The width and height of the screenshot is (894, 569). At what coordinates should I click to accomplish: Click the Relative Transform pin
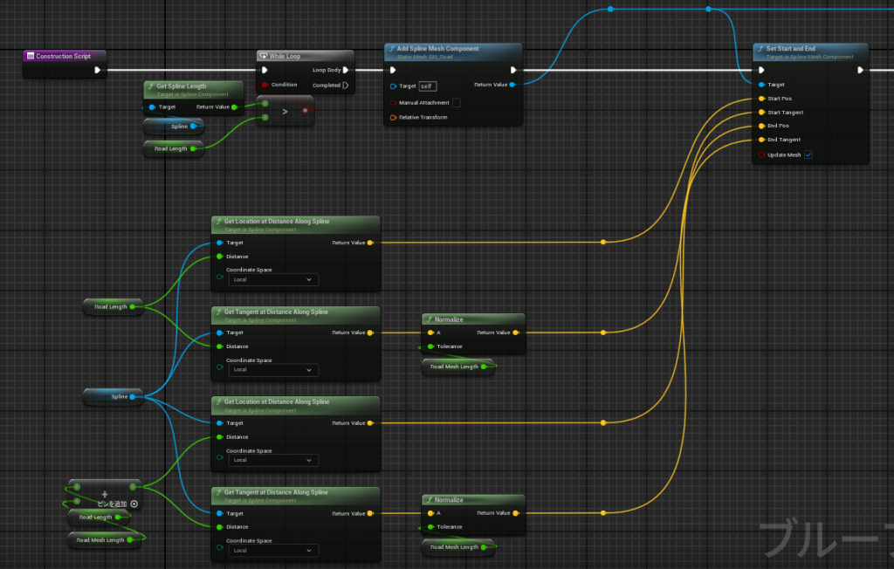point(393,117)
